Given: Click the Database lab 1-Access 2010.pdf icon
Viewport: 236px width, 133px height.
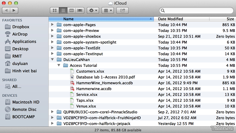Looking at the screenshot, I should [x=72, y=77].
